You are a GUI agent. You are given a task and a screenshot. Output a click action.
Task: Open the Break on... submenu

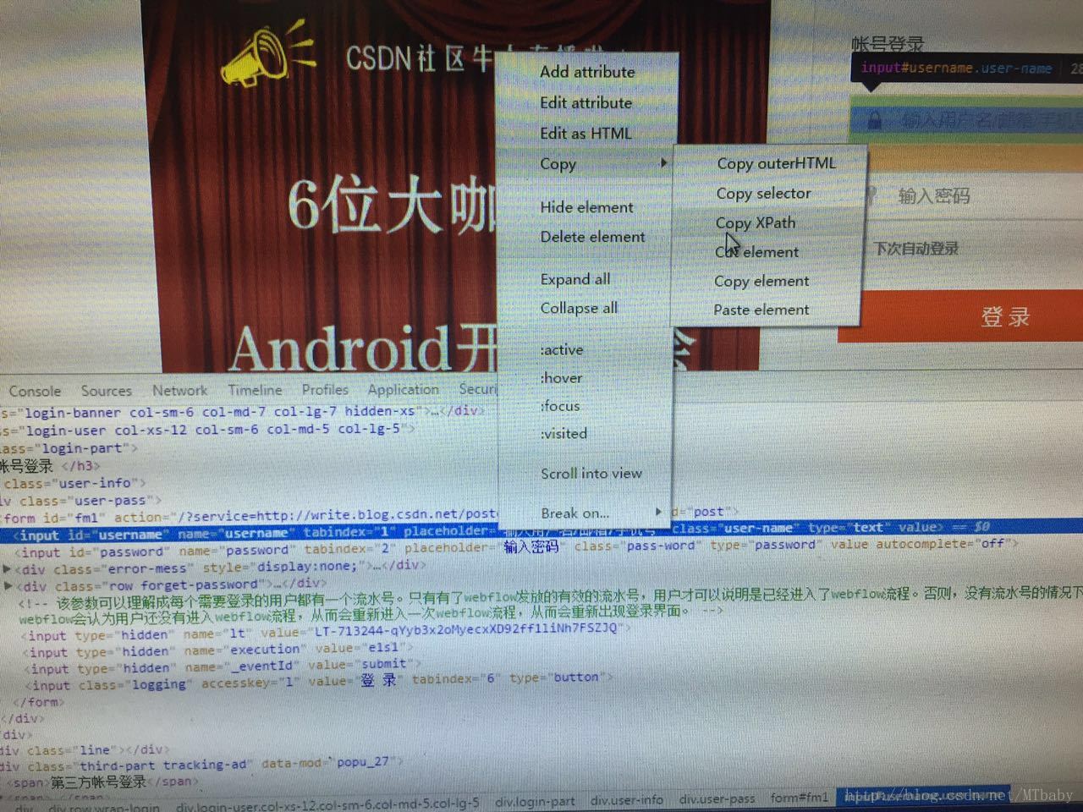pos(574,513)
